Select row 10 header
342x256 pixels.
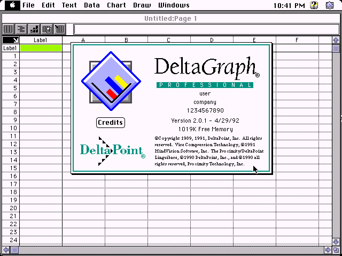tap(11, 128)
